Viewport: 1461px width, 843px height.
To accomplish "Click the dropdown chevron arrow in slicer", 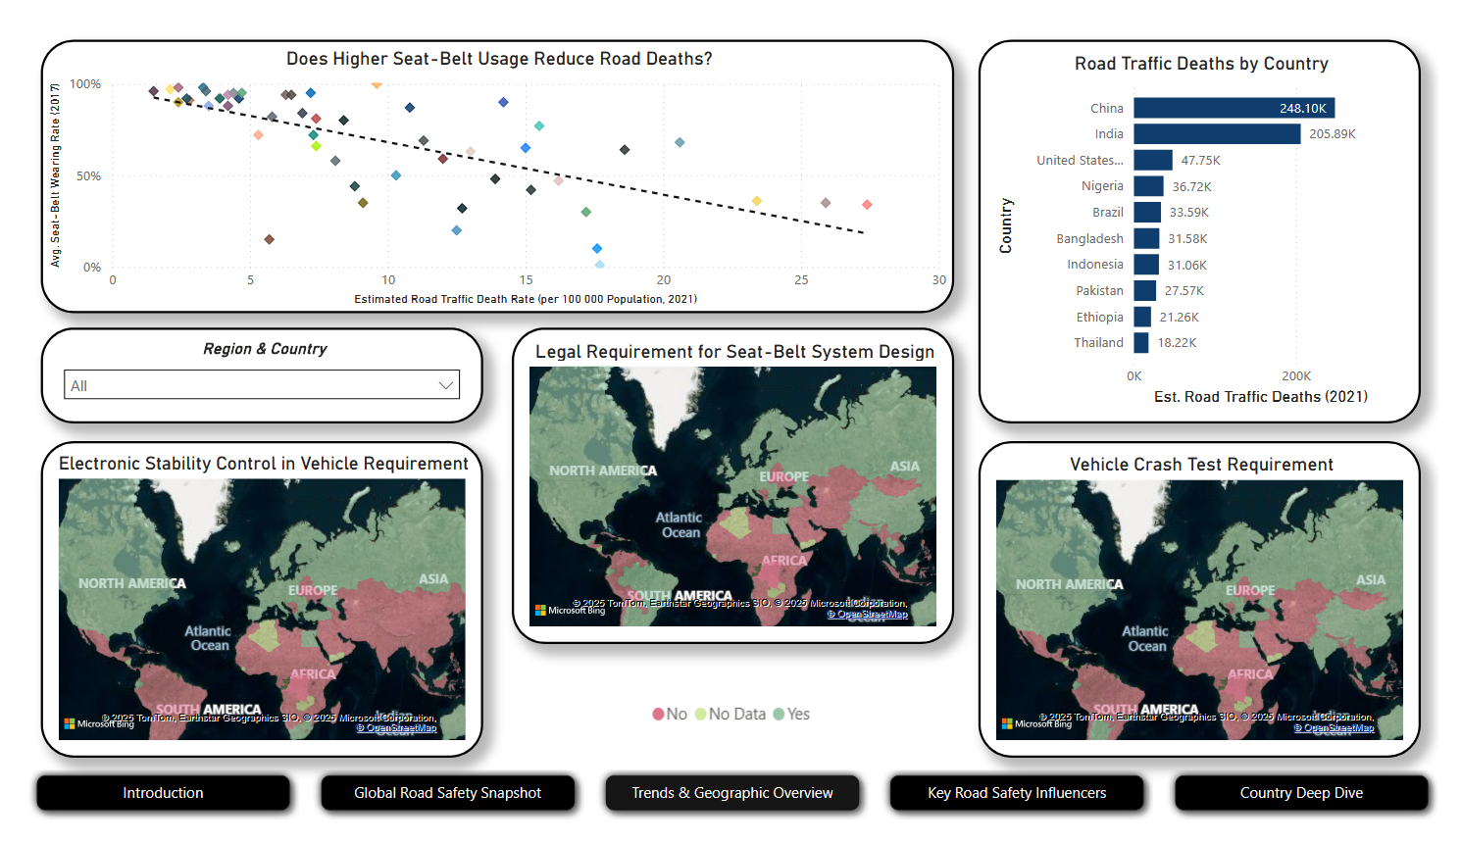I will (446, 386).
